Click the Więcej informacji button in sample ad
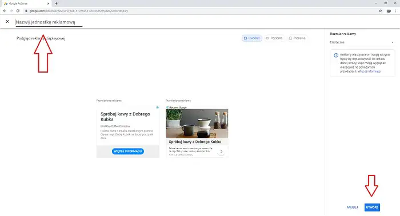 pyautogui.click(x=128, y=151)
